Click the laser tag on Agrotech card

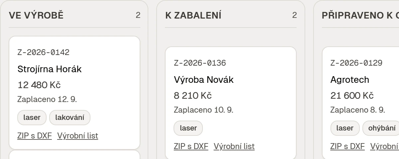tap(345, 128)
